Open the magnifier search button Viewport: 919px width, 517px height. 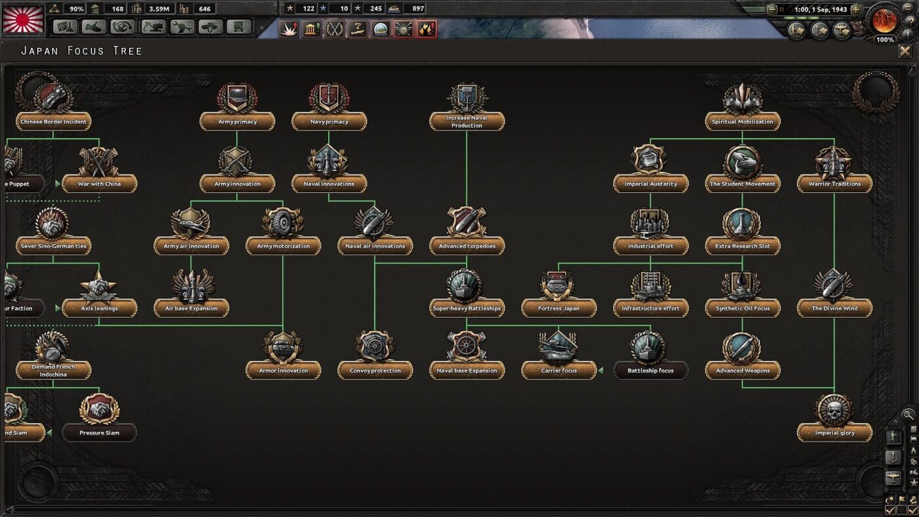click(908, 415)
